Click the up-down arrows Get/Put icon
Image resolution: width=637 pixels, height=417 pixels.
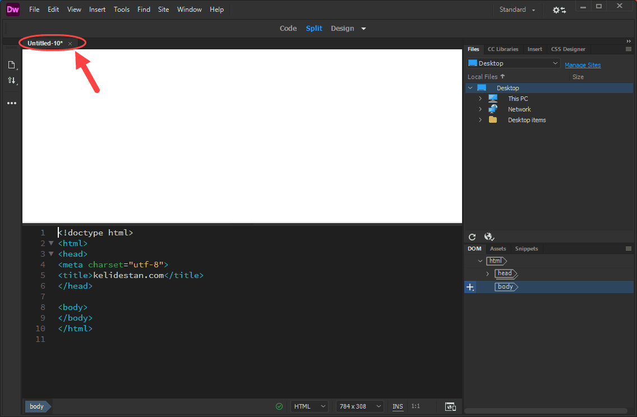[12, 80]
